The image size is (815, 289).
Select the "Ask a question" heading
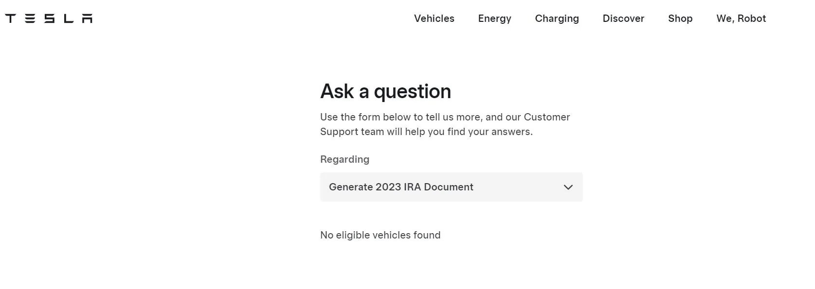(x=385, y=91)
